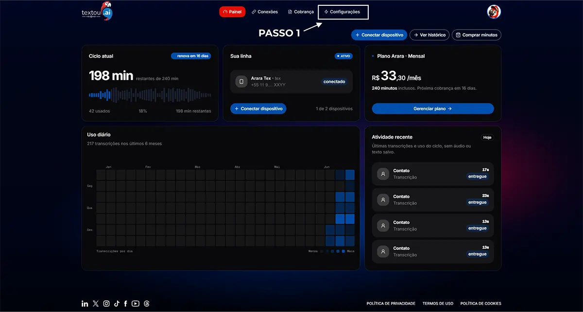Open the Instagram footer icon
Screen dimensions: 583x312
[x=106, y=304]
